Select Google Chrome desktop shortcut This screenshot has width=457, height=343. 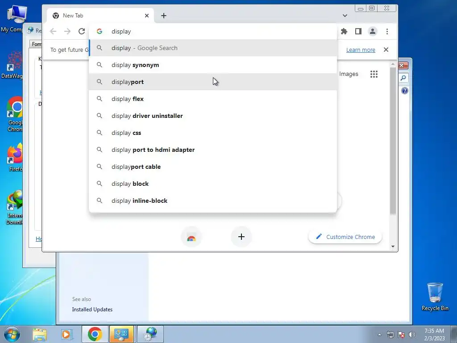[x=15, y=114]
